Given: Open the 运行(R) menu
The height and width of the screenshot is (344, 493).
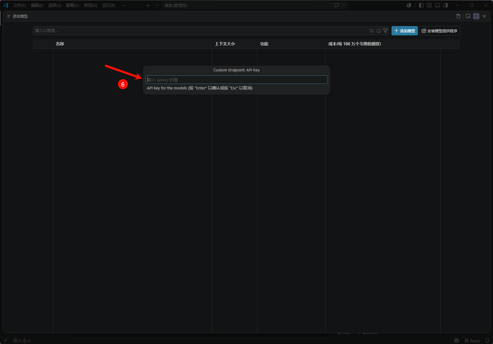Looking at the screenshot, I should 108,5.
